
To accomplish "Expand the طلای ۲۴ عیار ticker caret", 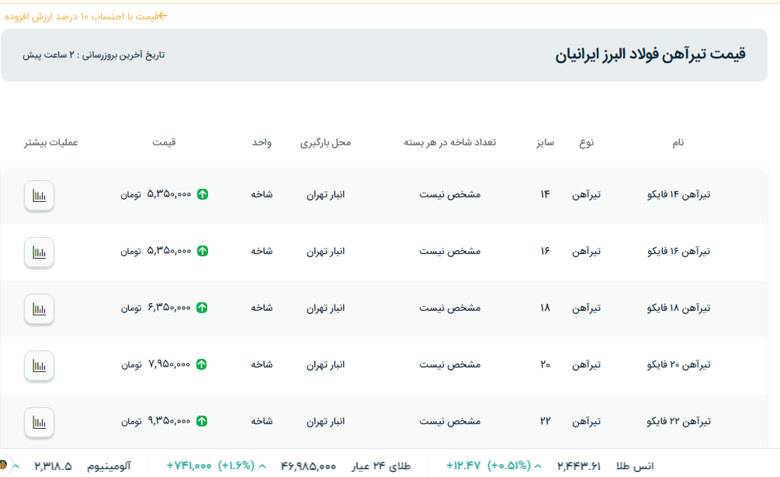I will coord(262,466).
